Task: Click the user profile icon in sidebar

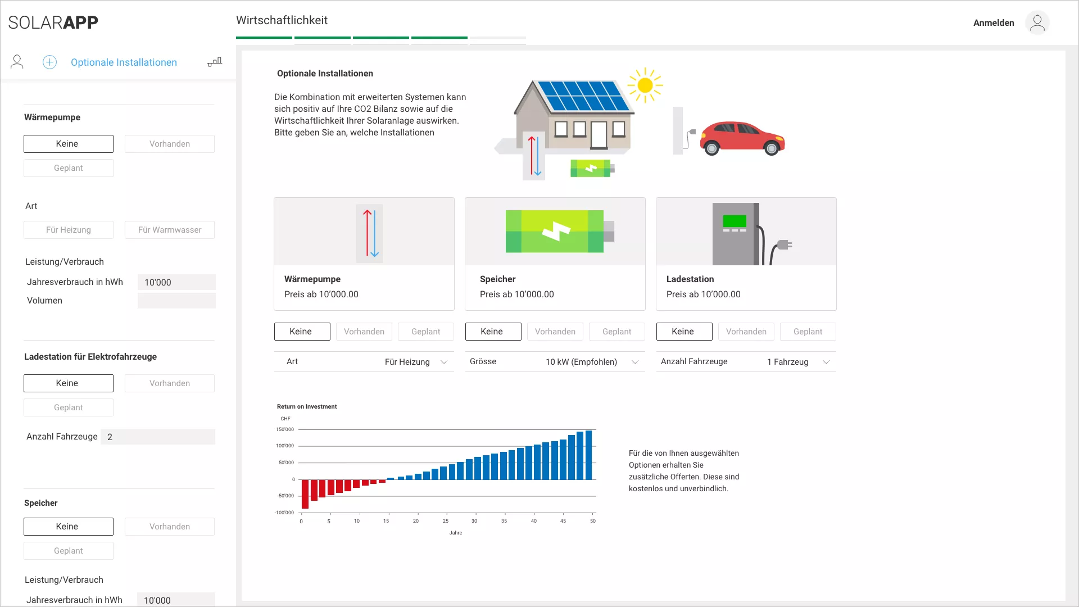Action: pos(17,62)
